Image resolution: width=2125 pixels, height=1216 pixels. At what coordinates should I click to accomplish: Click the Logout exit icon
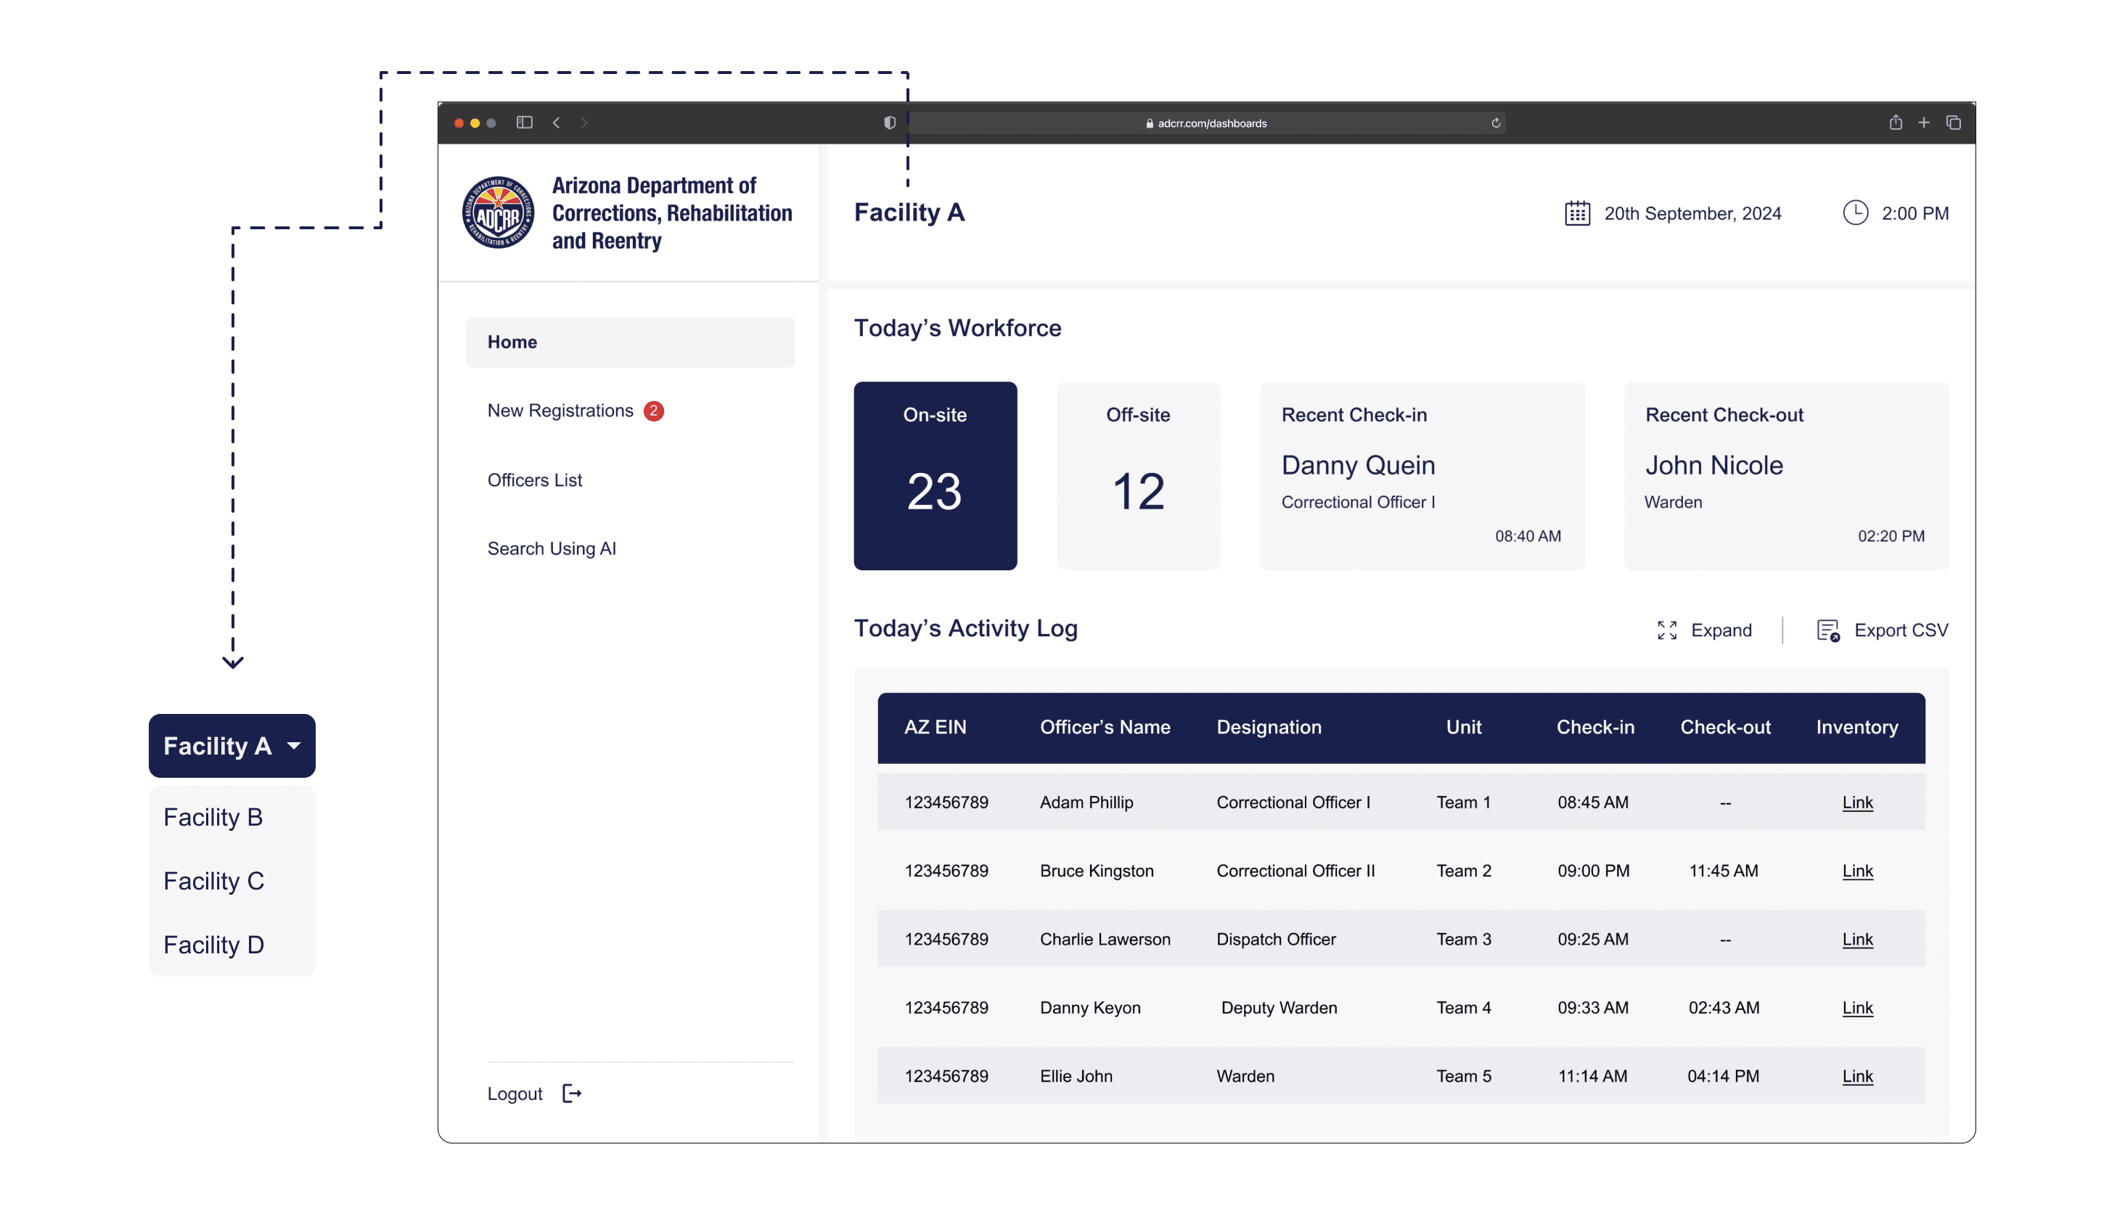click(x=572, y=1093)
